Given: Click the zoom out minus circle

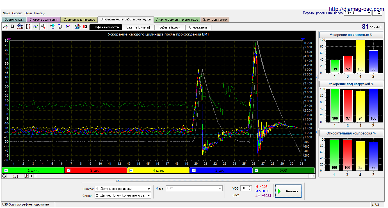Looking at the screenshot, I should [x=4, y=176].
